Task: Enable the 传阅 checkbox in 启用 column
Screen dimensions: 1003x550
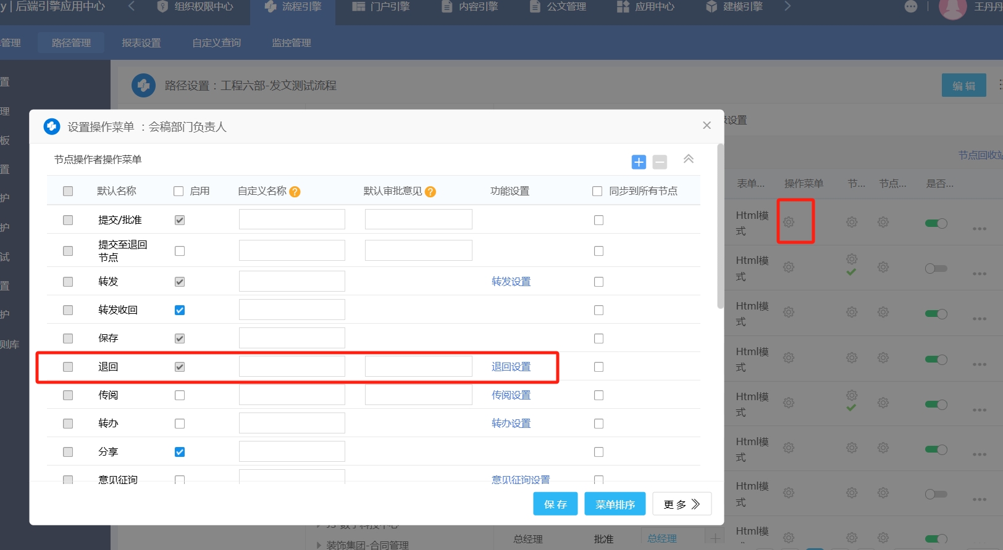Action: pyautogui.click(x=180, y=395)
